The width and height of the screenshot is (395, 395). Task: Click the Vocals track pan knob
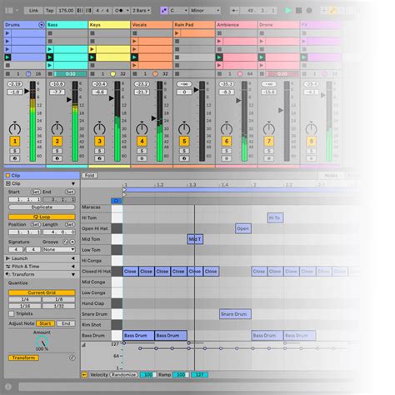tap(142, 128)
